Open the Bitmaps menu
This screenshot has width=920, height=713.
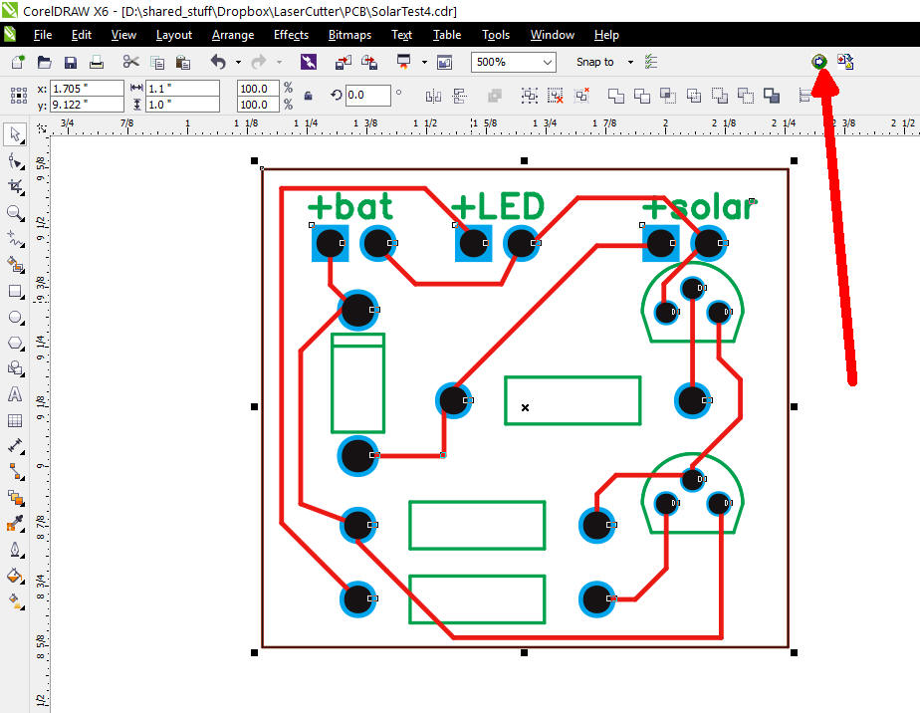pos(348,35)
